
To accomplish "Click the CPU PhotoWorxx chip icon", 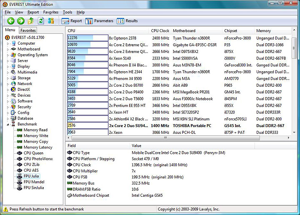I will [x=20, y=159].
